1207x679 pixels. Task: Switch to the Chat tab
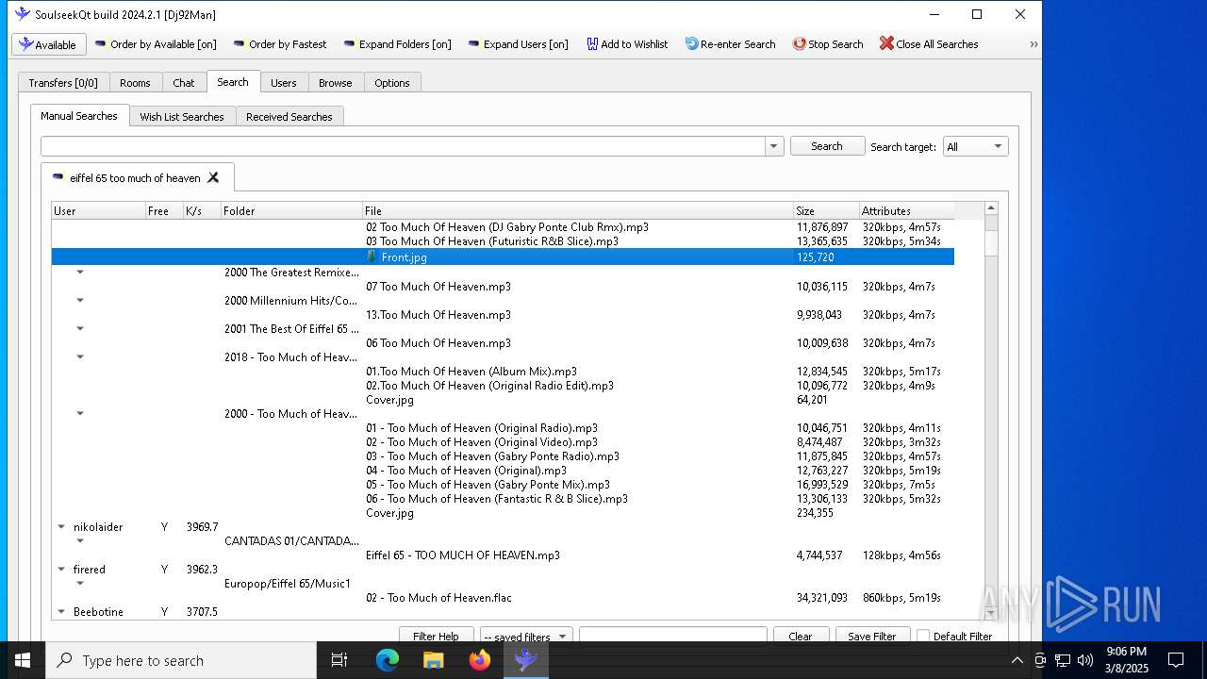coord(184,83)
